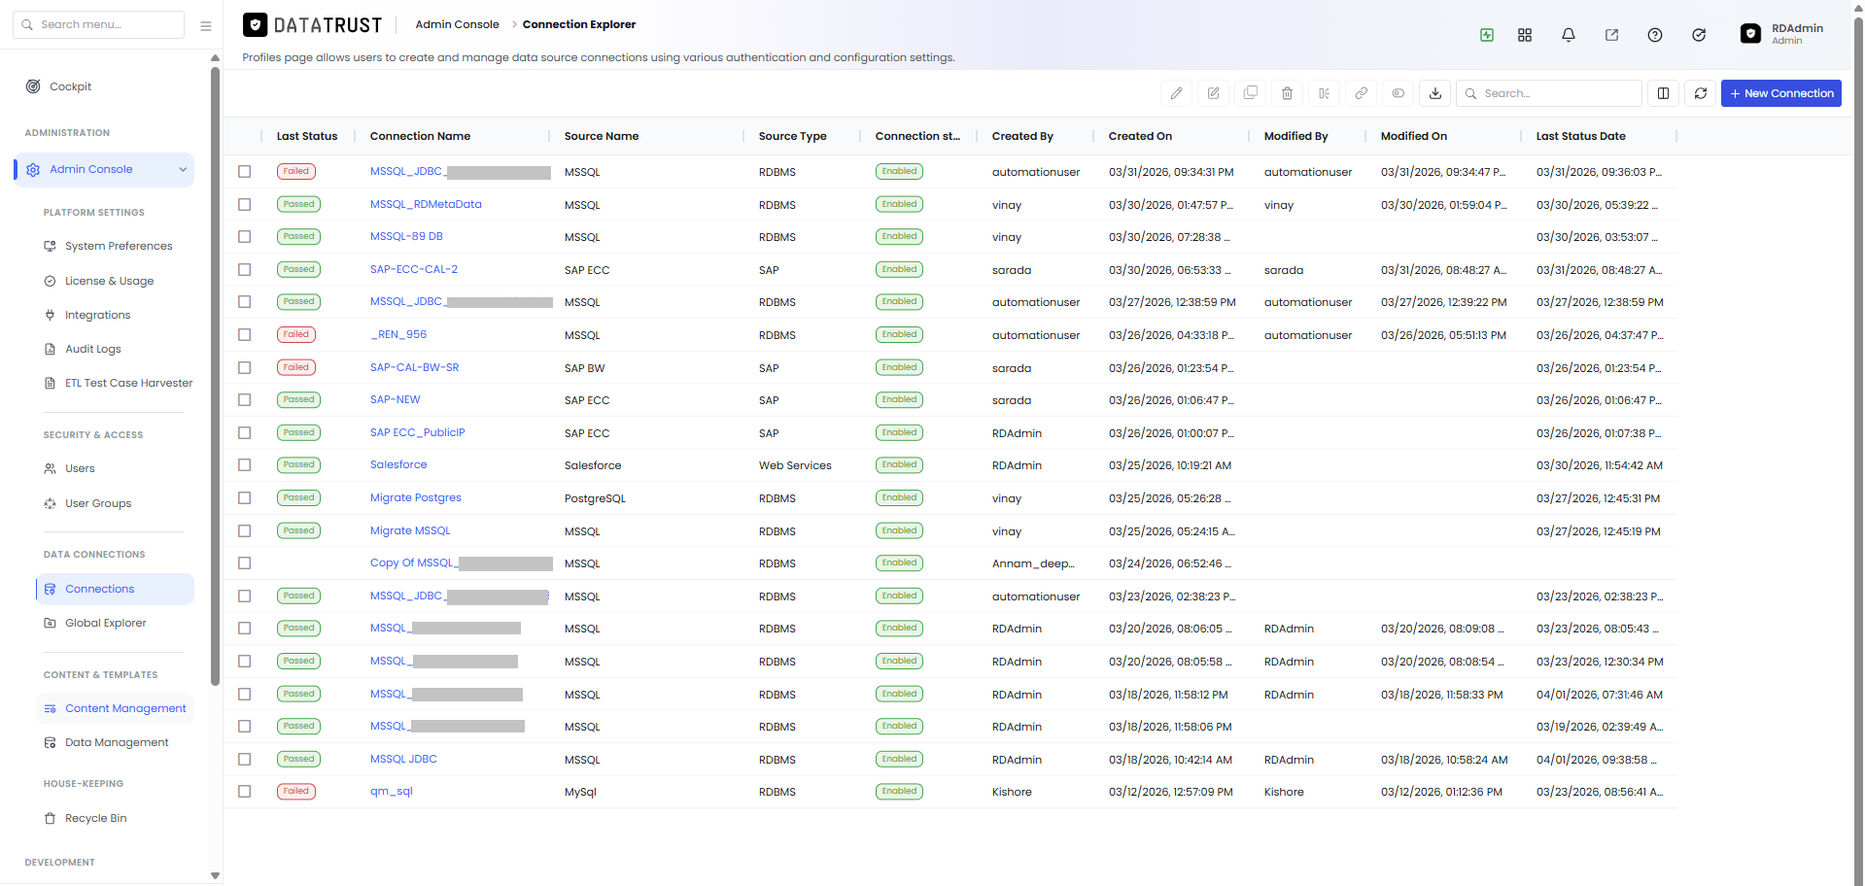Click the Cockpit target icon

pos(33,86)
